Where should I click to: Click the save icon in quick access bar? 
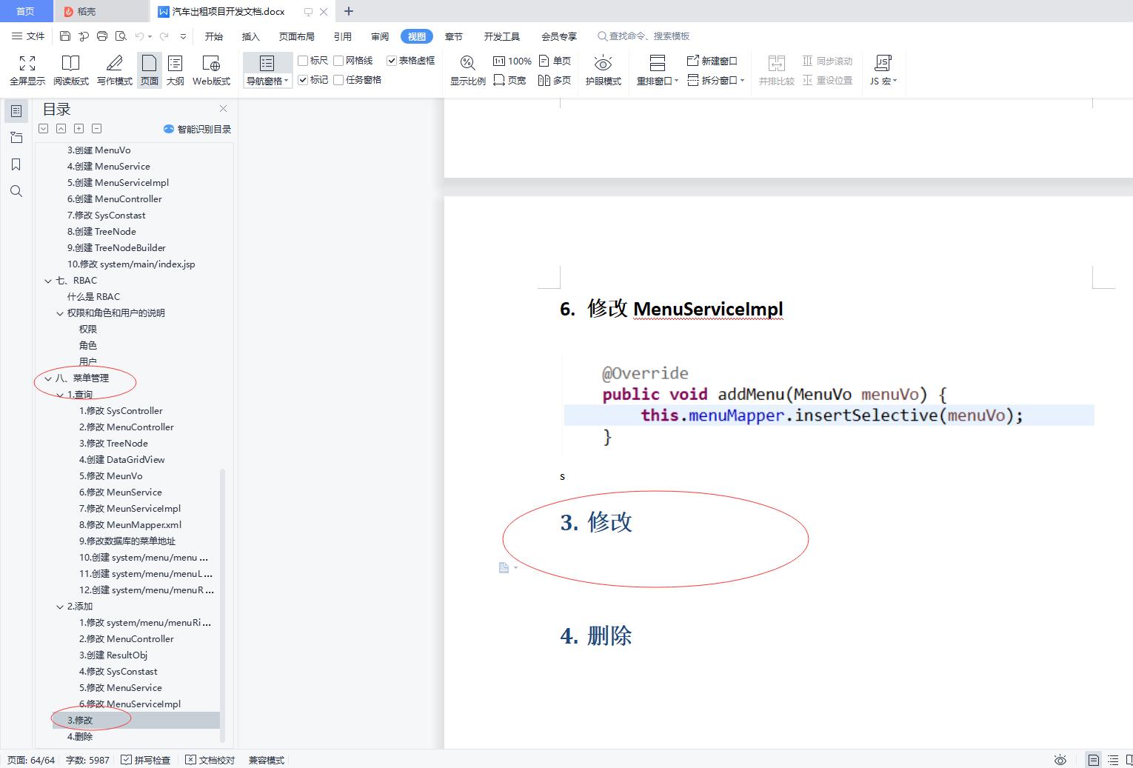tap(65, 36)
